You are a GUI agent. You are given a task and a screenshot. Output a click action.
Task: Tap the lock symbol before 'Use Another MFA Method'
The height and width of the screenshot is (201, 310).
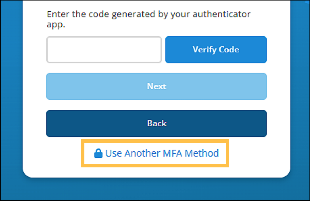pyautogui.click(x=99, y=153)
